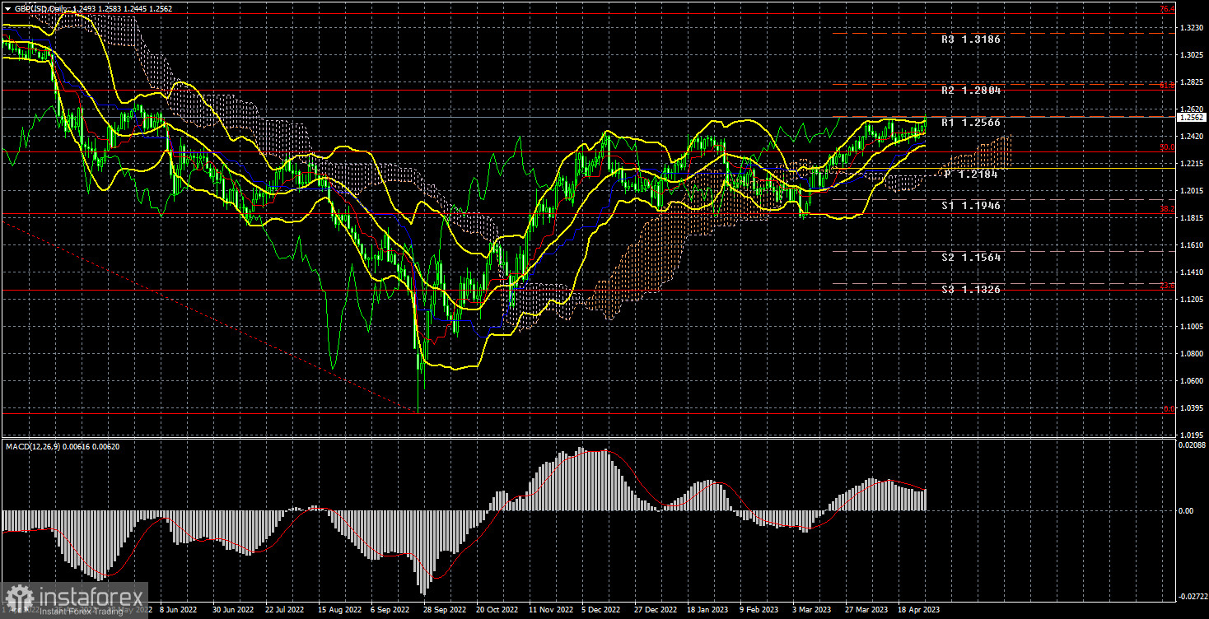Click the 9 Feb 2023 date label

(759, 612)
